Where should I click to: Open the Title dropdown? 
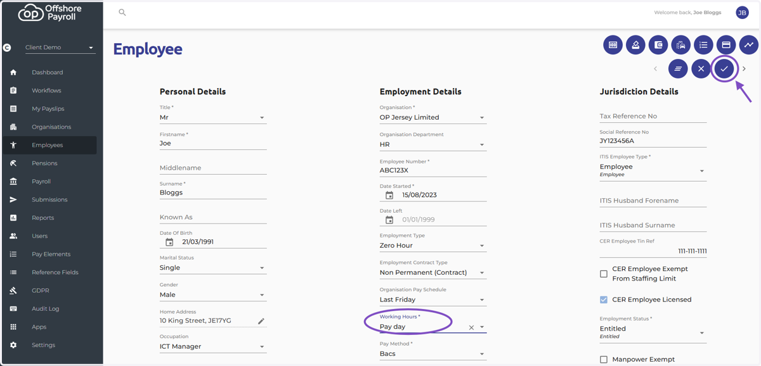(212, 117)
